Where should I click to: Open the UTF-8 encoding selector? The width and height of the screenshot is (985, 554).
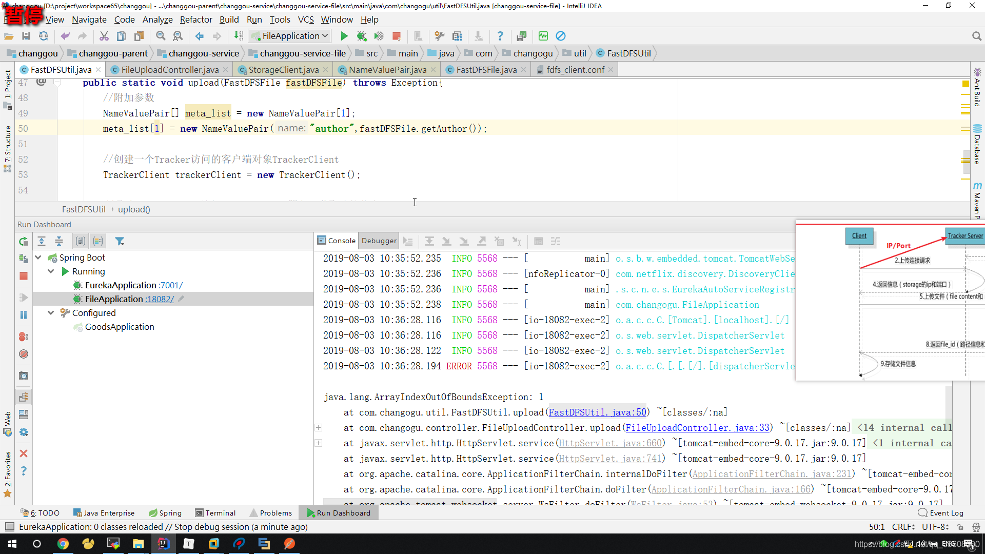click(x=935, y=527)
